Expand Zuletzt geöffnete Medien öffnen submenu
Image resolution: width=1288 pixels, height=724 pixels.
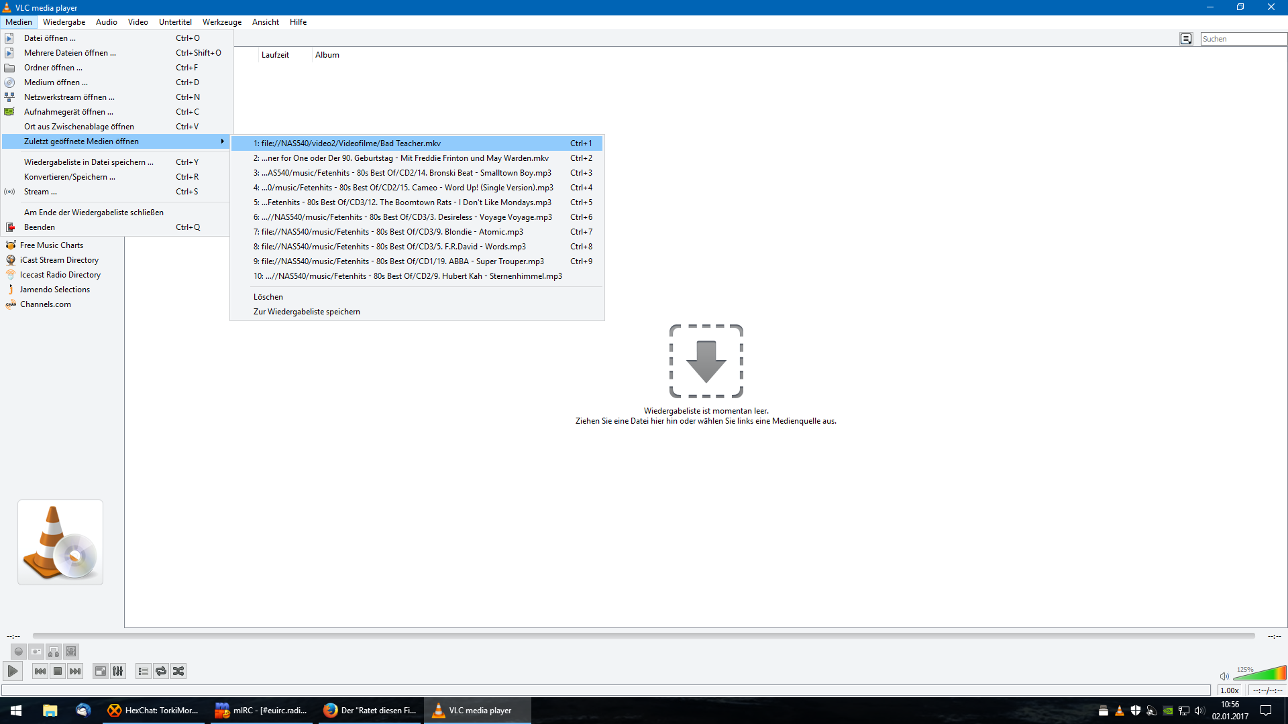click(x=117, y=141)
